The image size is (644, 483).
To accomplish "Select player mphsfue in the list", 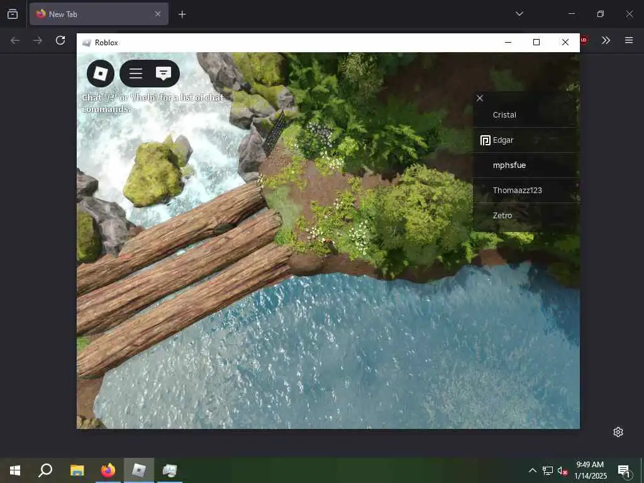I will point(526,165).
